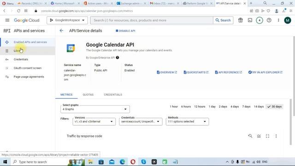Open Microsoft Edge from taskbar
Viewport: 295px width, 166px height.
coord(122,162)
